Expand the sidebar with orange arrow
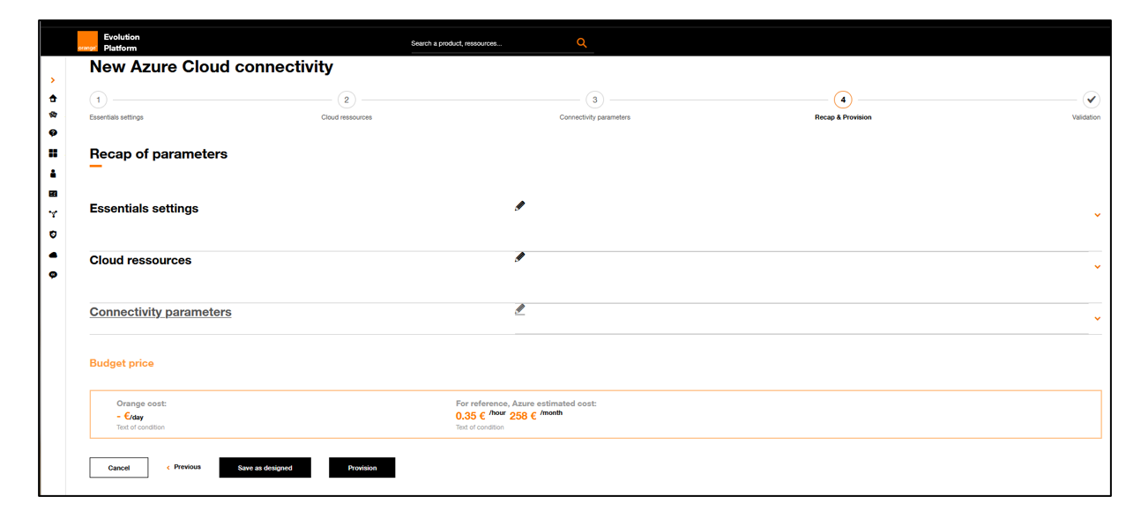1141x519 pixels. [x=53, y=80]
